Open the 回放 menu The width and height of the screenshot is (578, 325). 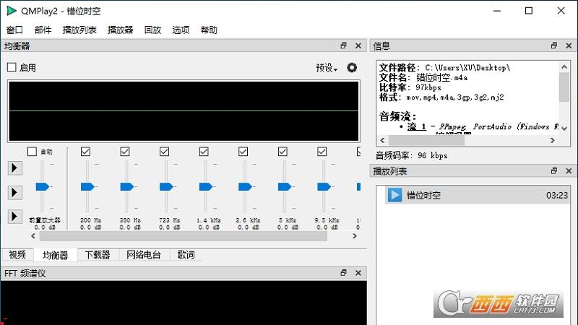[x=152, y=30]
